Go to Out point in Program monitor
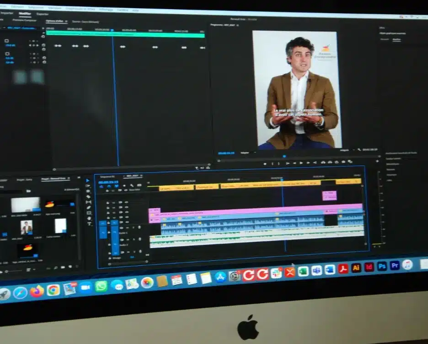Screen dimensions: 428x344 pyautogui.click(x=315, y=163)
